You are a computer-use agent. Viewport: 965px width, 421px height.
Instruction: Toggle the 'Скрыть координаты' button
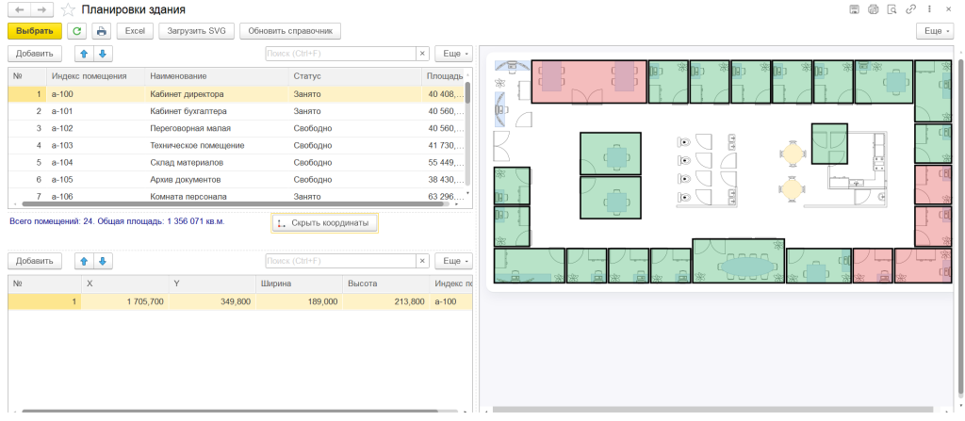tap(325, 223)
